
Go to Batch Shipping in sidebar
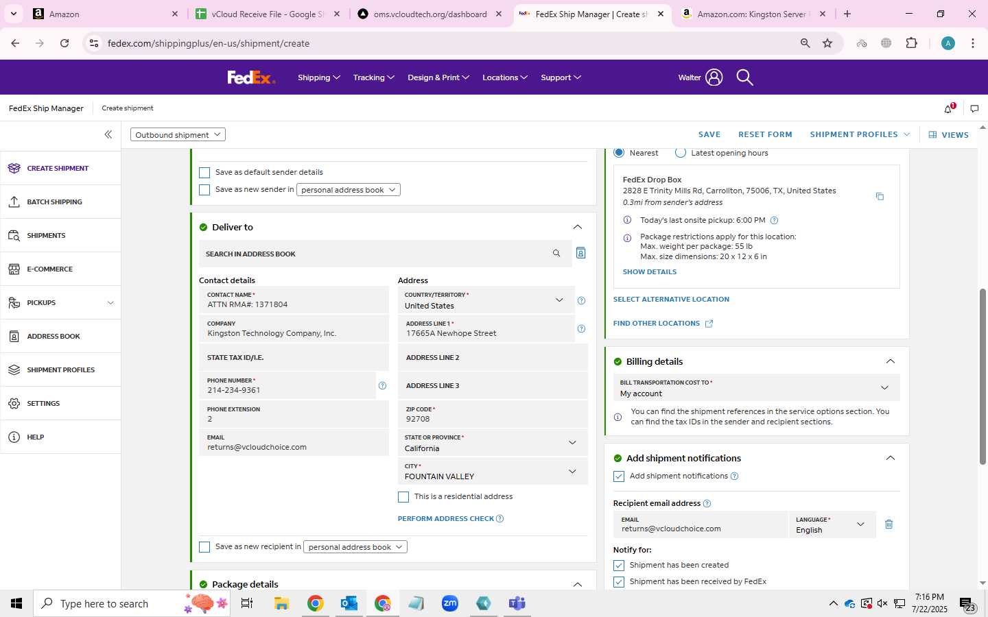coord(60,202)
